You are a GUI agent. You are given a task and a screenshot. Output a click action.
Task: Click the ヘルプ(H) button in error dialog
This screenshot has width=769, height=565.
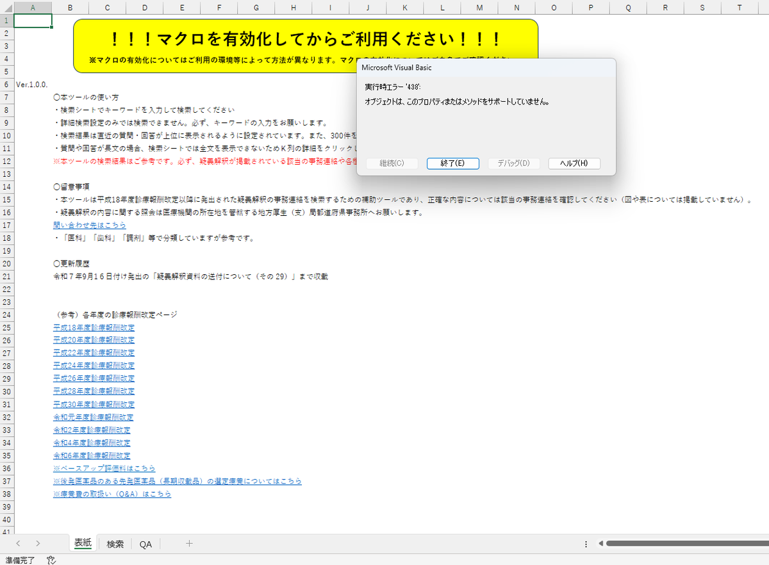click(x=574, y=163)
